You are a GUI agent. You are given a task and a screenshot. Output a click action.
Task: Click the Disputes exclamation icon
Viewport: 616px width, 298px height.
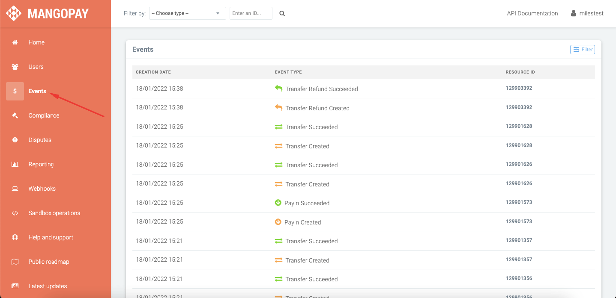coord(15,140)
